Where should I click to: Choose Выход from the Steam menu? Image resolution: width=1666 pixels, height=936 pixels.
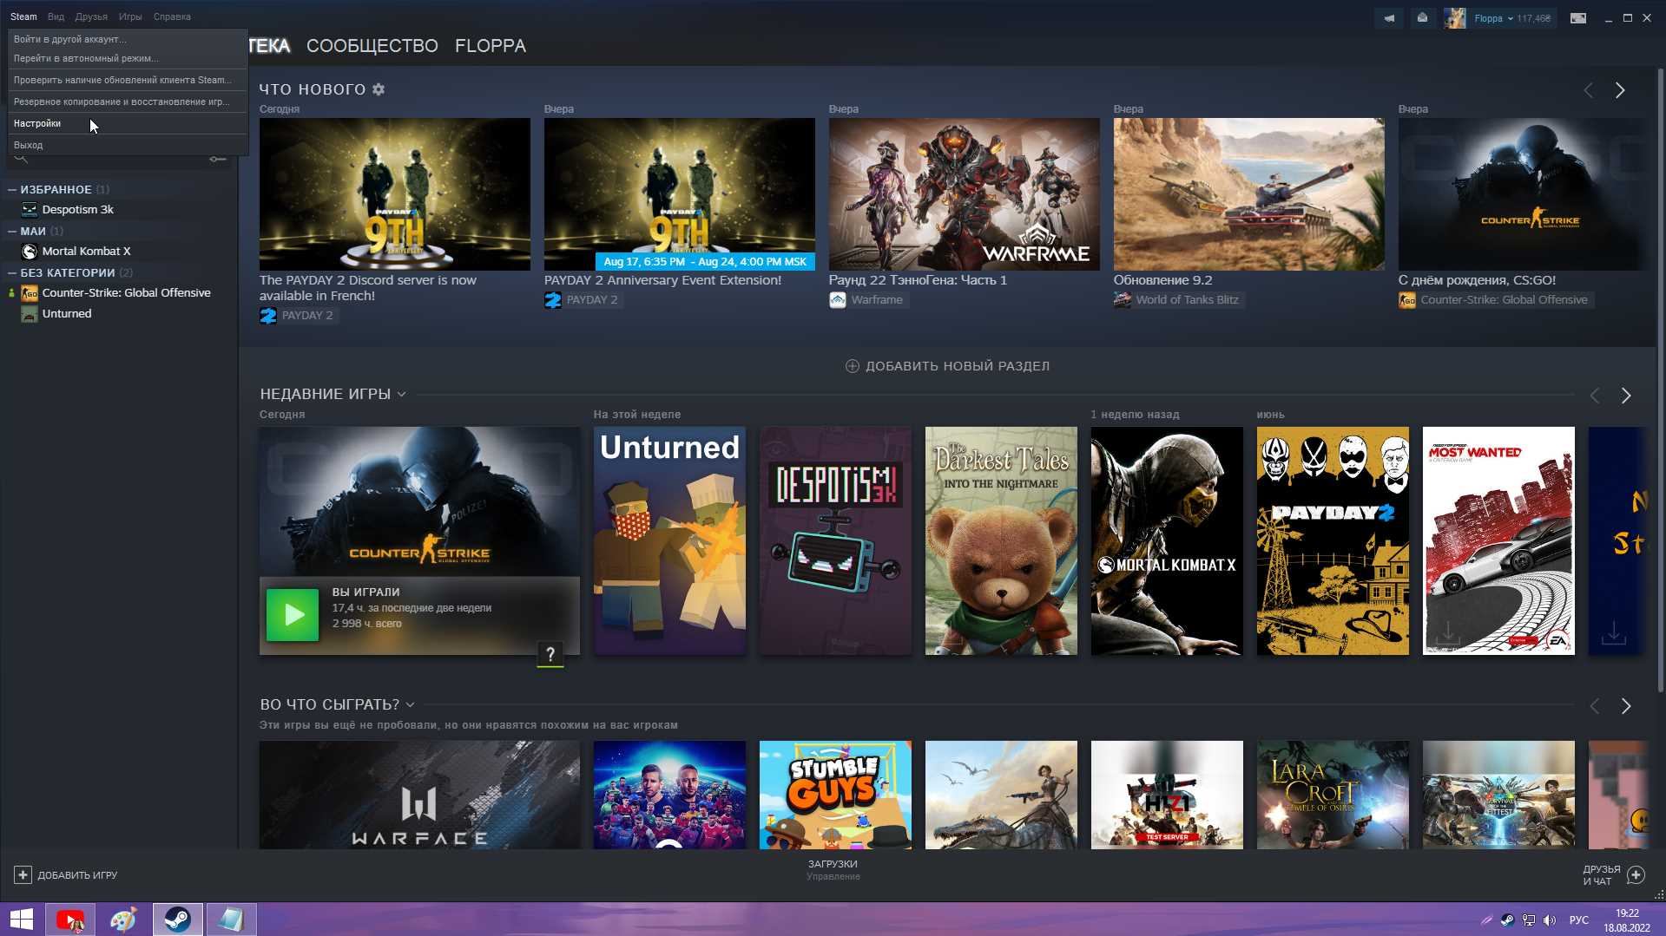(x=128, y=145)
